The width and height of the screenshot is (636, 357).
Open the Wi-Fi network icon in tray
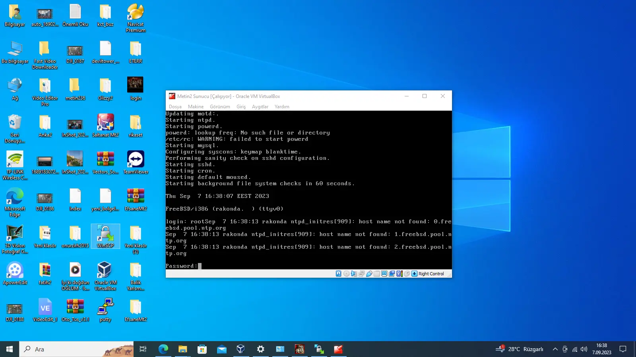[574, 349]
